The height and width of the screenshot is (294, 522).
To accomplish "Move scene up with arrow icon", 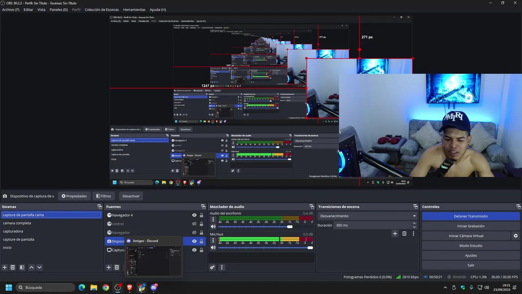I will tap(31, 267).
